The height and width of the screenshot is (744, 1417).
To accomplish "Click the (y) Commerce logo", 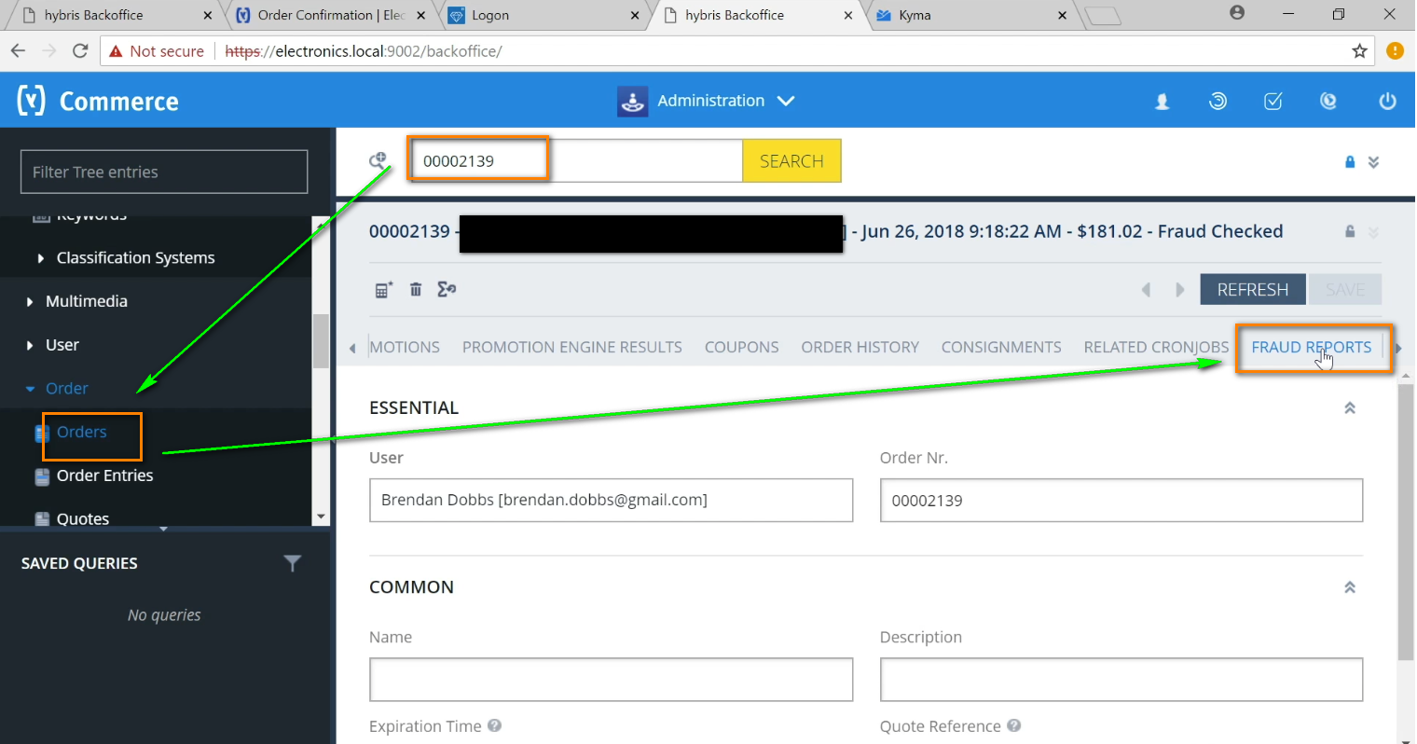I will click(98, 101).
